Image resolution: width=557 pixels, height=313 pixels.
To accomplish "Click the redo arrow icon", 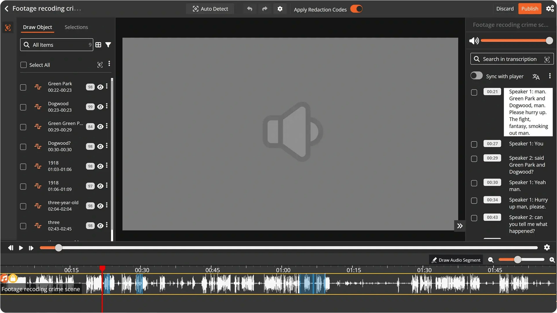I will point(265,9).
